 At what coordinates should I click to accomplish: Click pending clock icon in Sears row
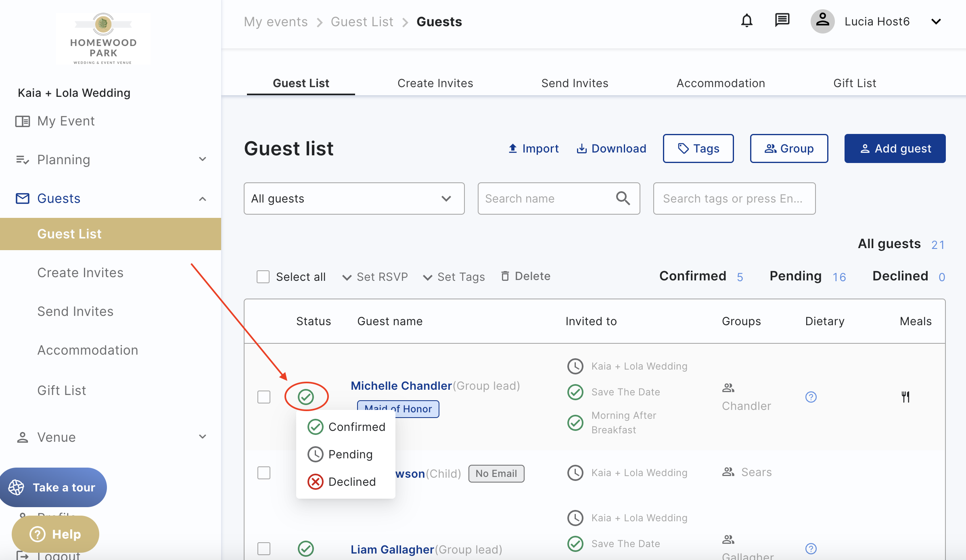point(575,473)
